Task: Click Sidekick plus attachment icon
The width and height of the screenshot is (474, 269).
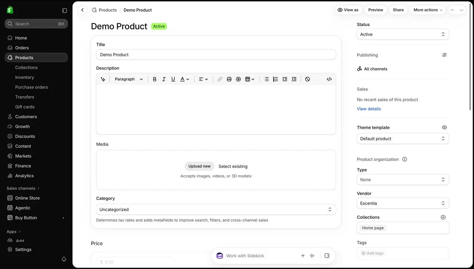Action: [303, 256]
